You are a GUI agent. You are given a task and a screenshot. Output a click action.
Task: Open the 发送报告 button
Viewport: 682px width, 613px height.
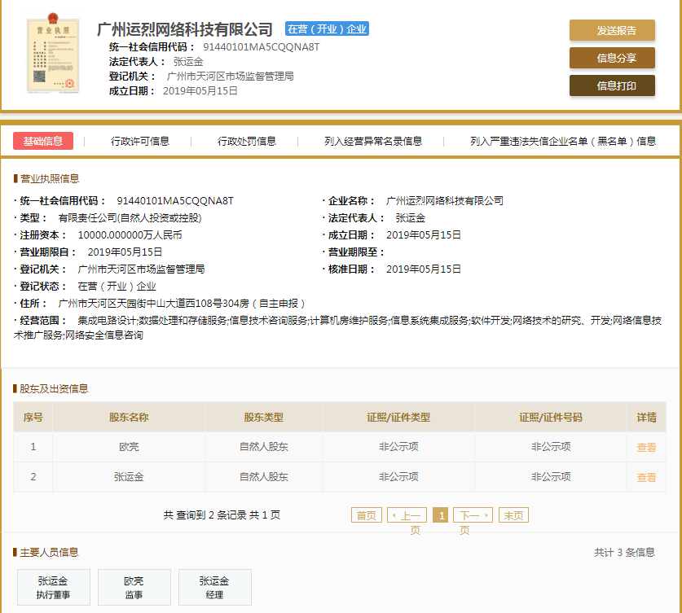coord(612,30)
